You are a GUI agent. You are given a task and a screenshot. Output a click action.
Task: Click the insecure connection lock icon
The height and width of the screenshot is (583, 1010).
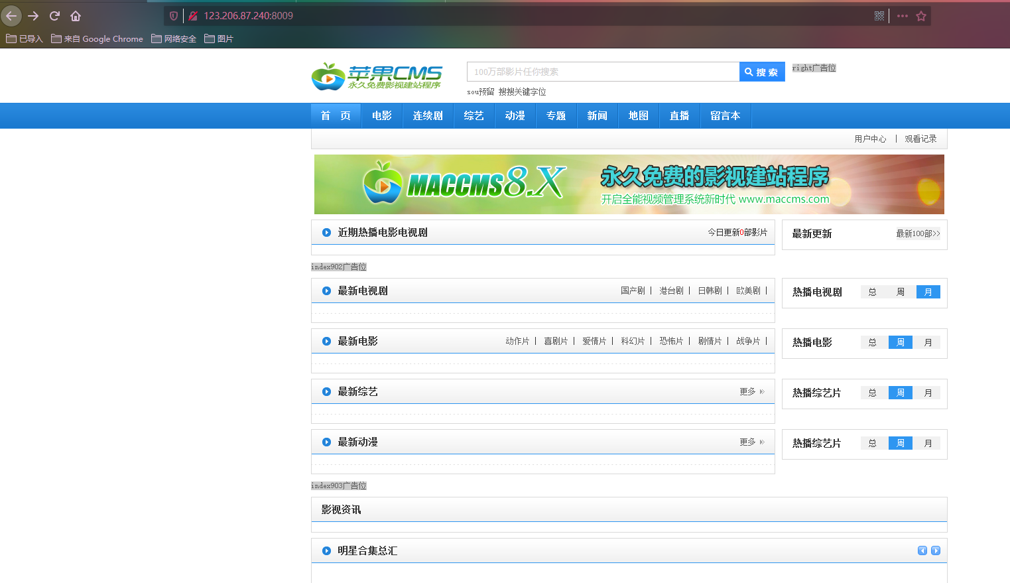193,16
